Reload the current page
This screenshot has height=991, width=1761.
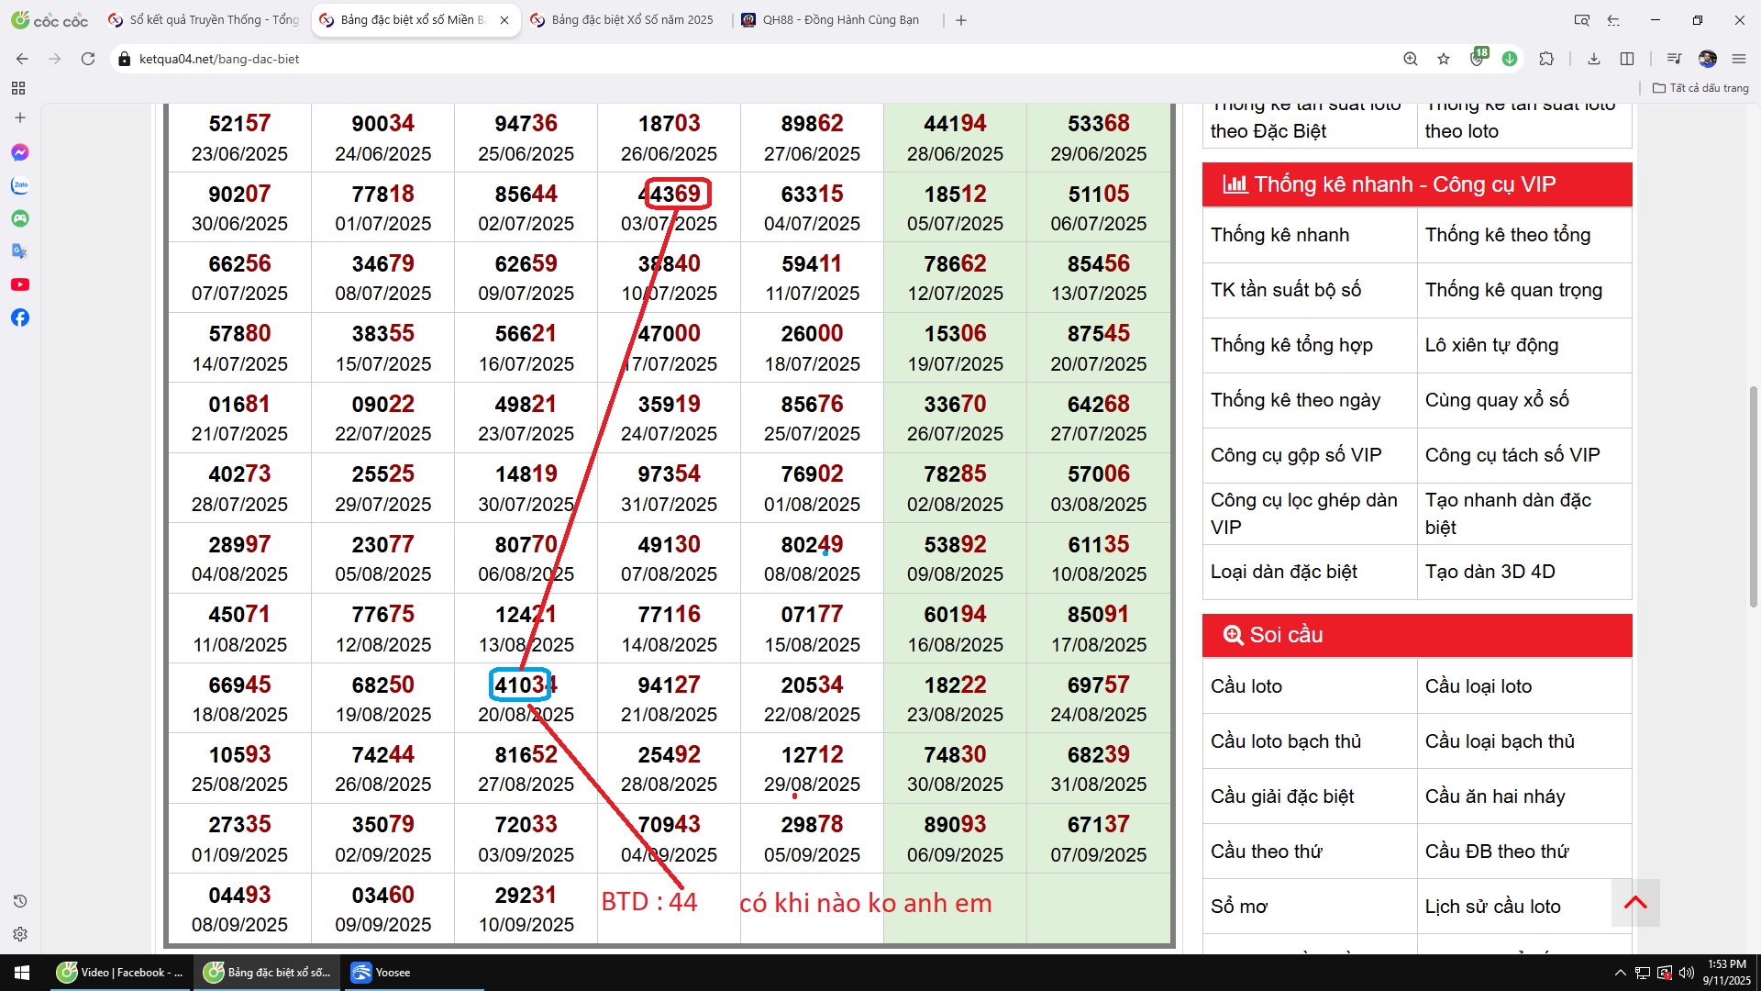point(88,59)
